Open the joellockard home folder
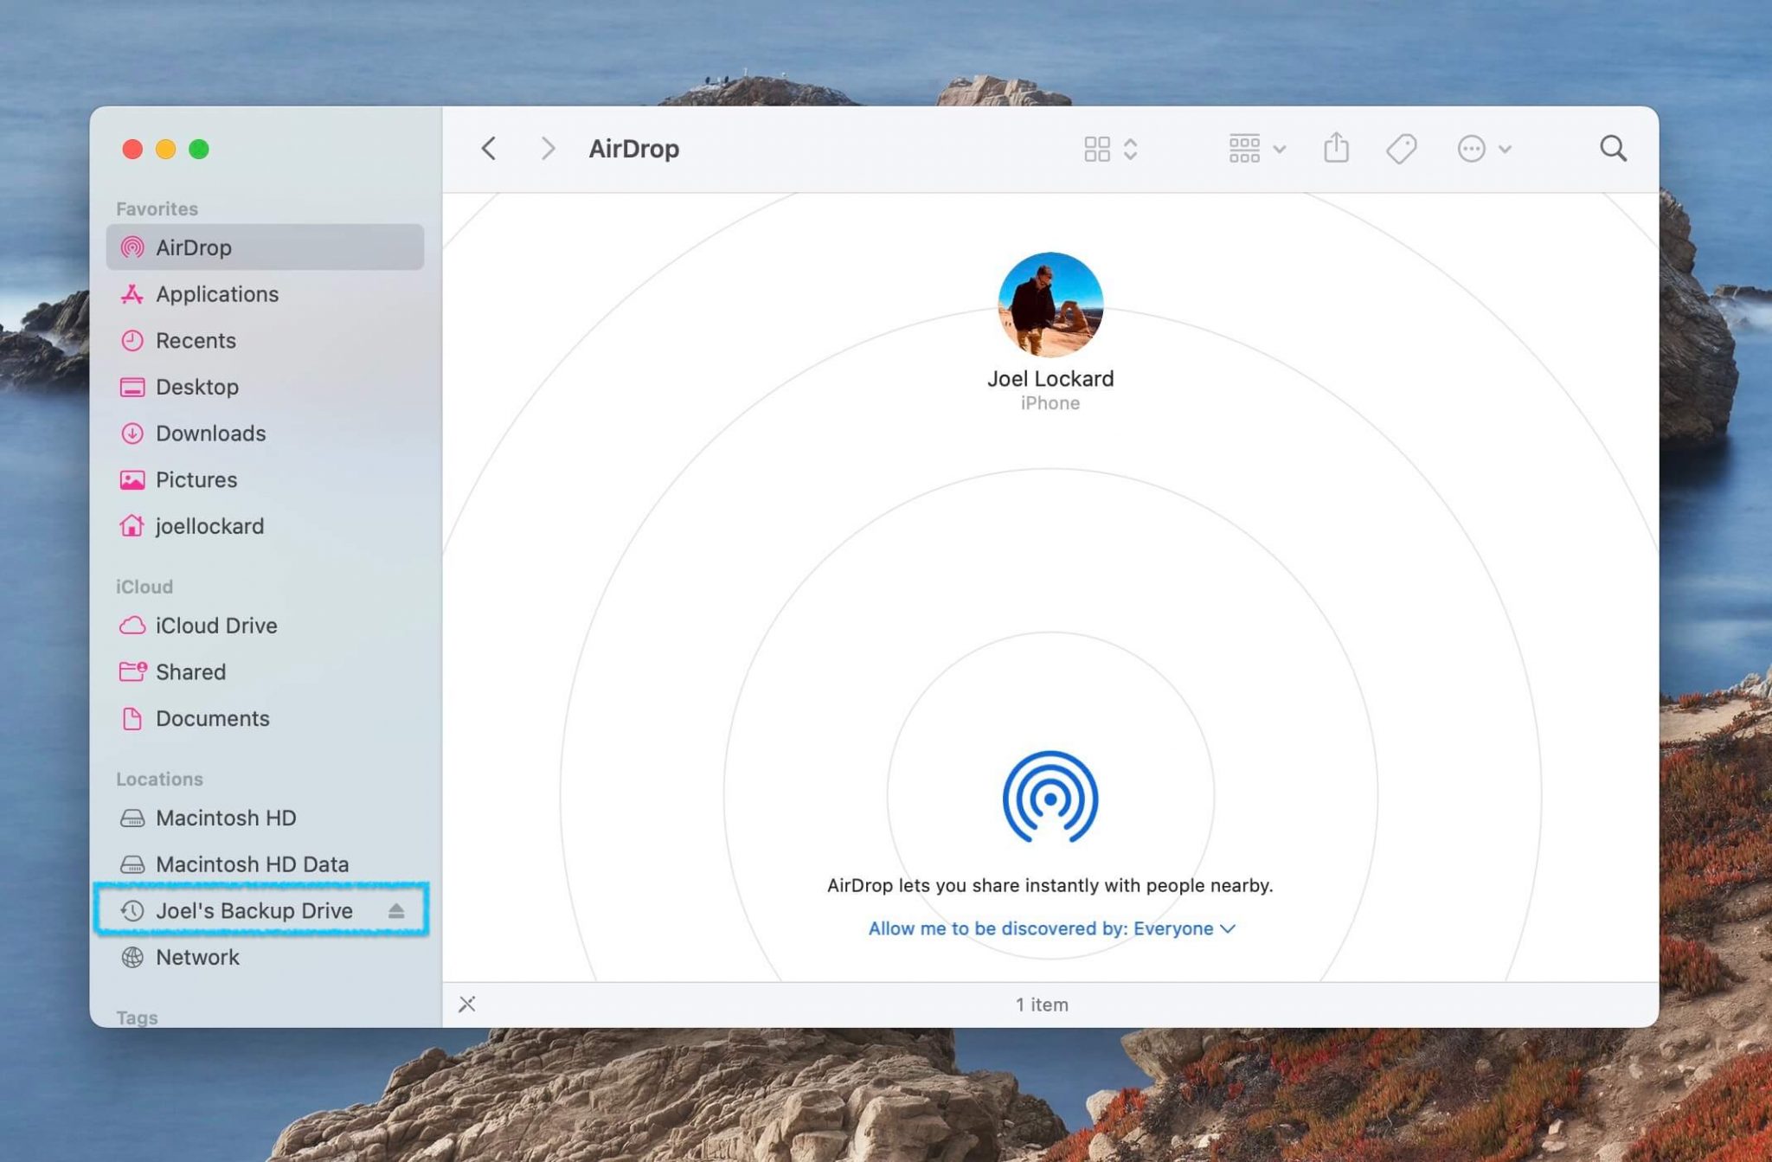This screenshot has width=1772, height=1162. 265,526
